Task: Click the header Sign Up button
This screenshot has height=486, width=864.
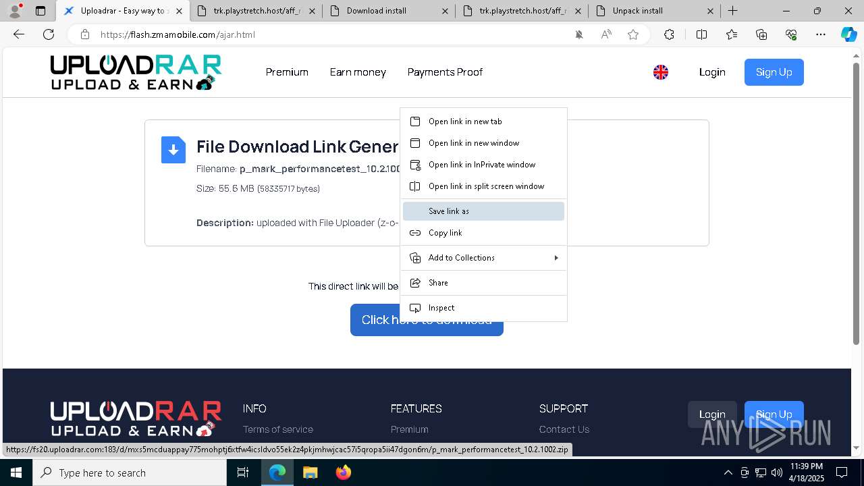Action: pyautogui.click(x=774, y=72)
